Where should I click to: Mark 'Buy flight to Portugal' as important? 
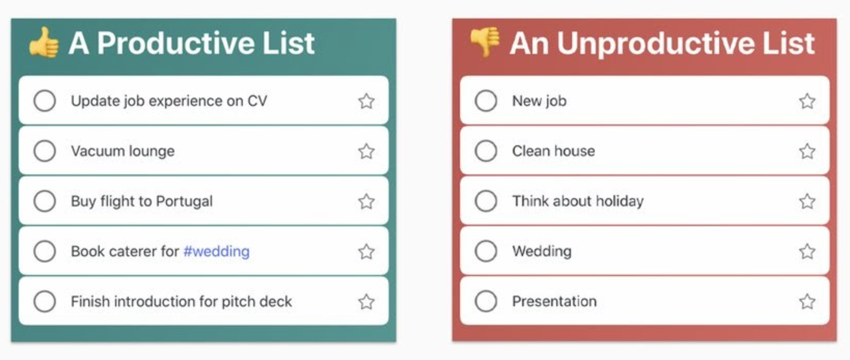coord(366,201)
